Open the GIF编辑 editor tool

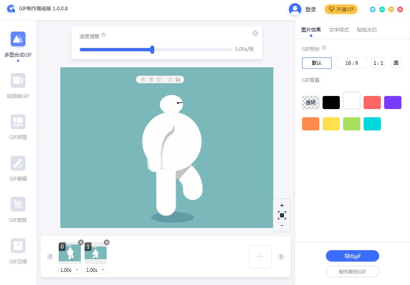(18, 163)
